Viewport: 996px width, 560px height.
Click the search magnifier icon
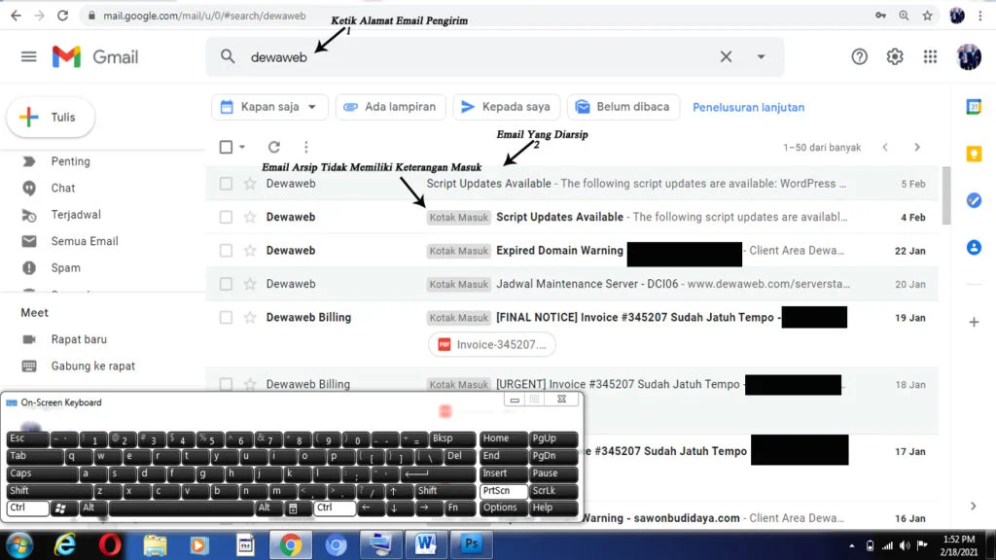click(x=228, y=56)
